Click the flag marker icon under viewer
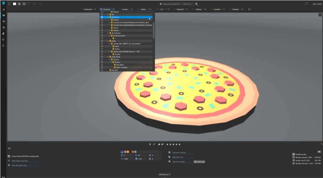The height and width of the screenshot is (178, 323). pos(150,144)
